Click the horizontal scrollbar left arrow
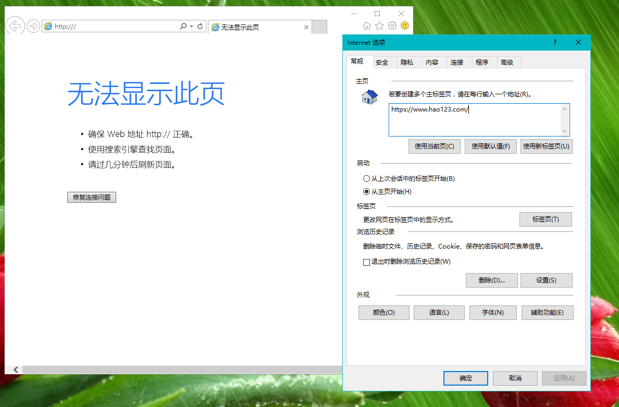The height and width of the screenshot is (407, 619). (x=16, y=369)
